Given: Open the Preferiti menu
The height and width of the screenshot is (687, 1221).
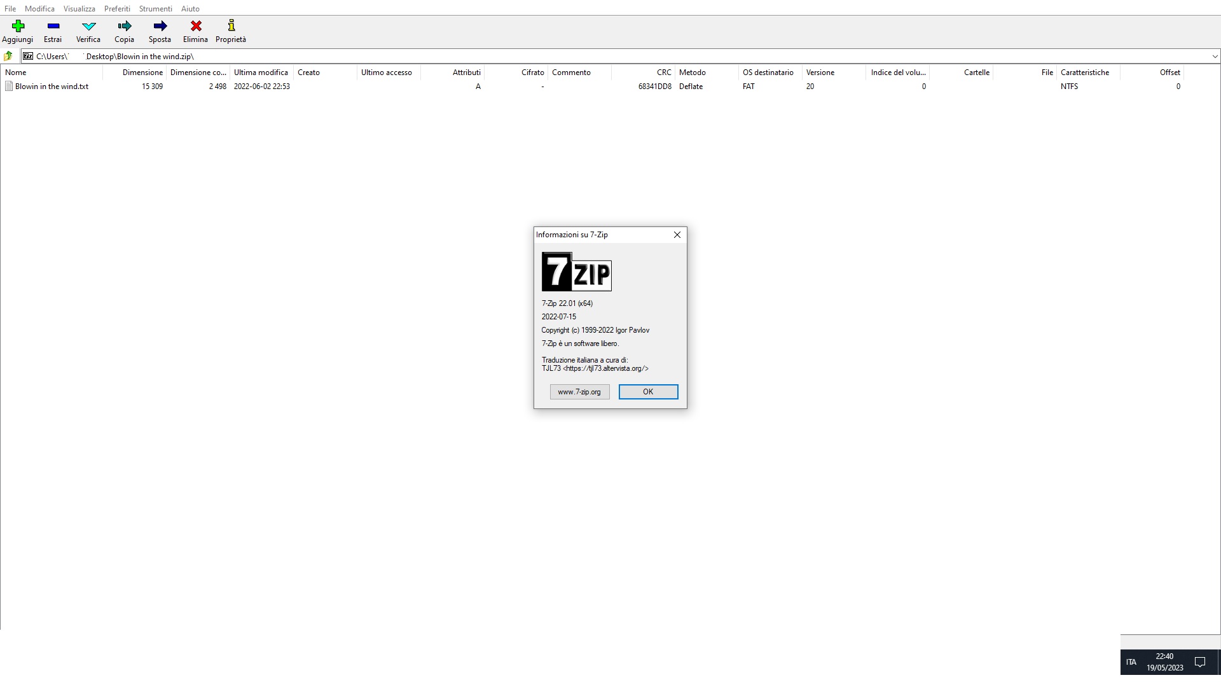Looking at the screenshot, I should click(x=117, y=9).
